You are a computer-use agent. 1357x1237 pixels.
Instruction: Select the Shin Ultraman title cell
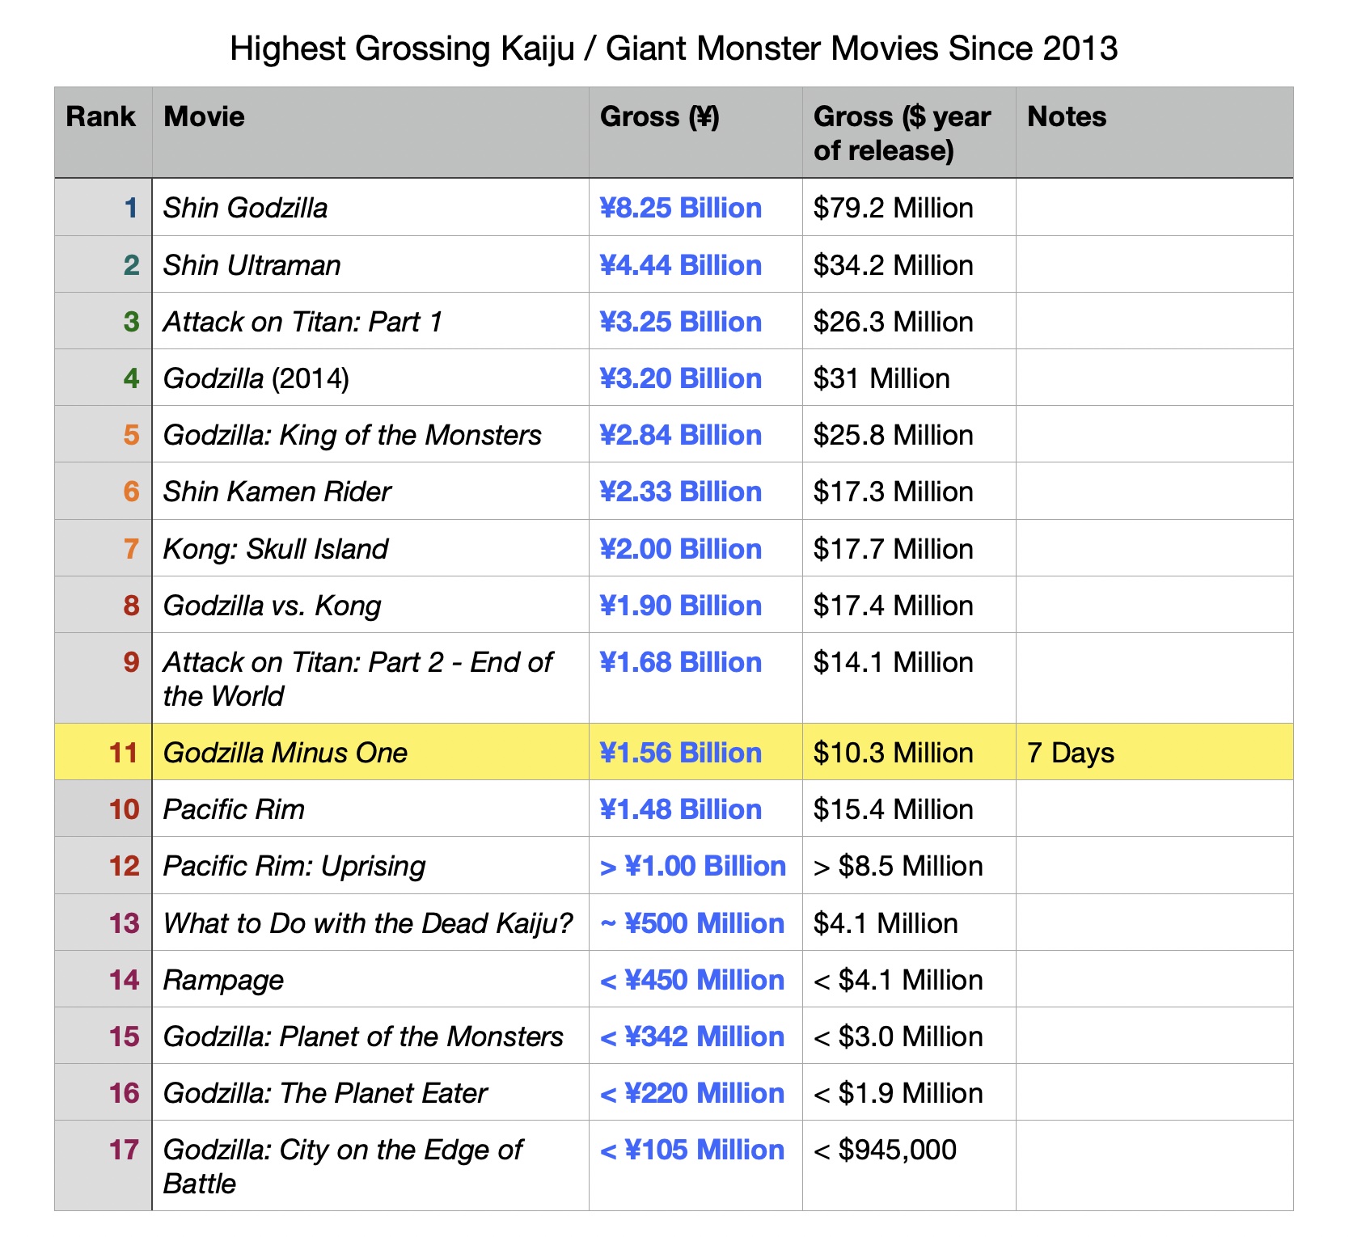[252, 265]
